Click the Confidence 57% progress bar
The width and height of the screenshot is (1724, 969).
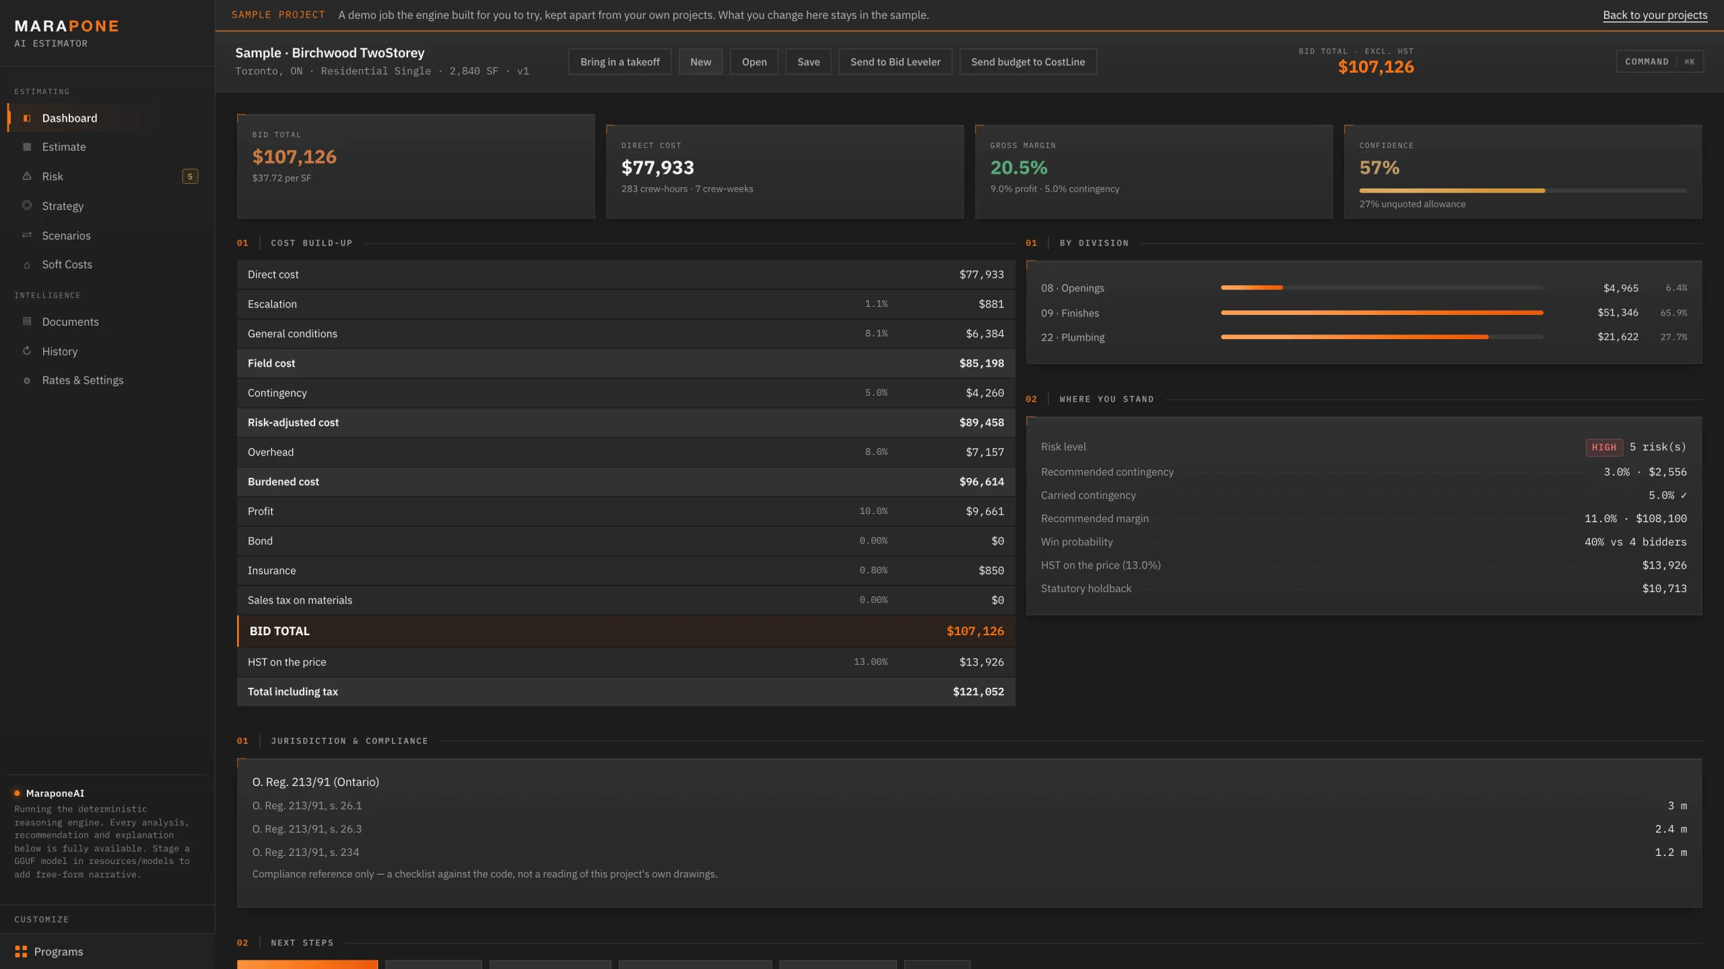[x=1523, y=191]
